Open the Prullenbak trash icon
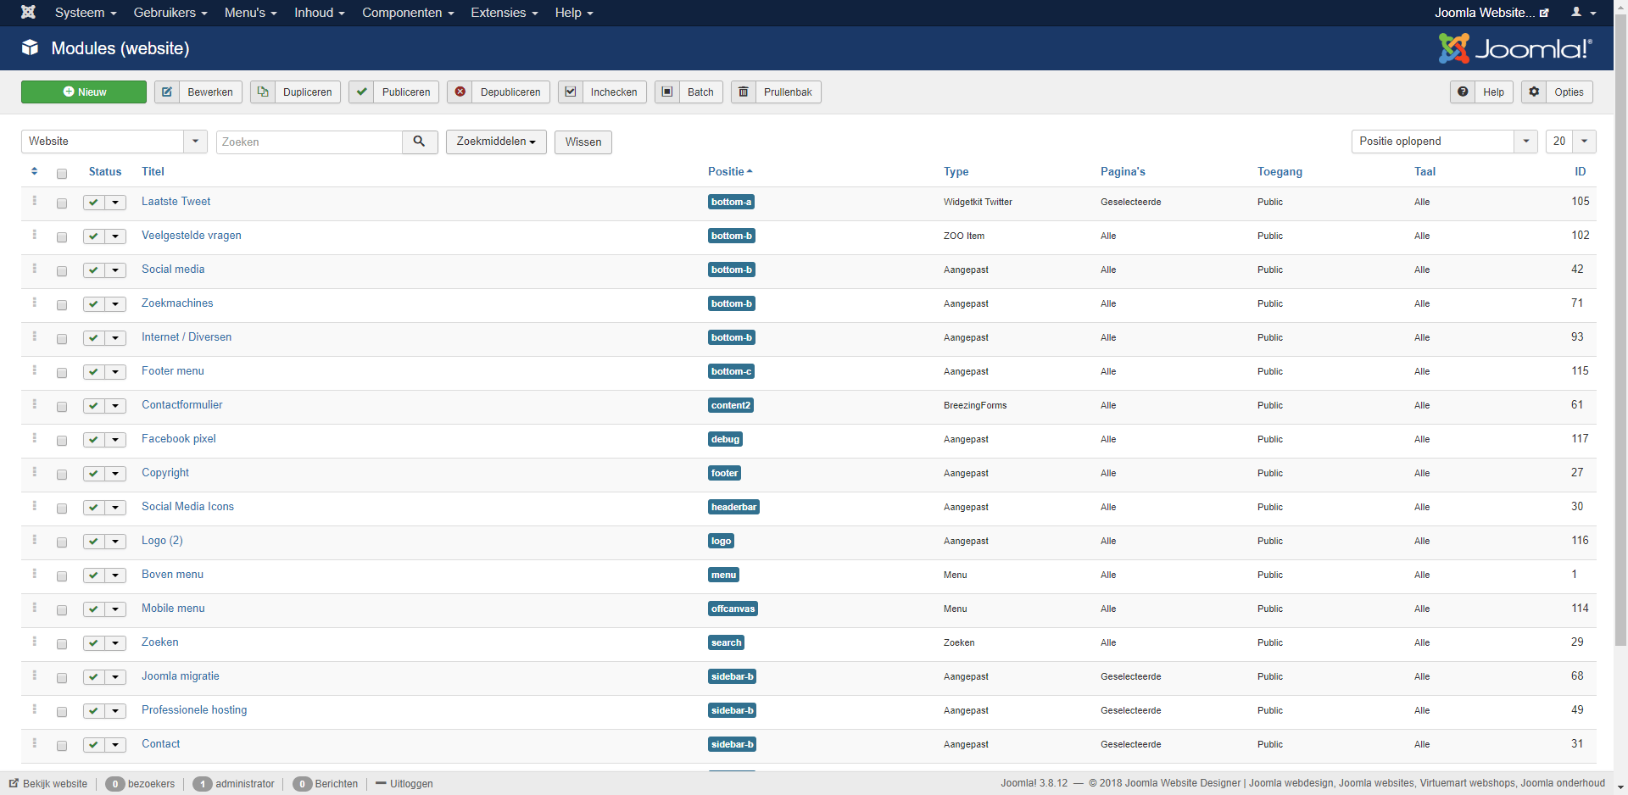This screenshot has width=1628, height=795. [x=744, y=92]
